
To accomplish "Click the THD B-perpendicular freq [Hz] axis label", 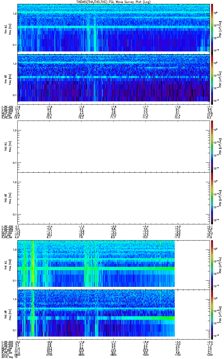I will (x=10, y=147).
